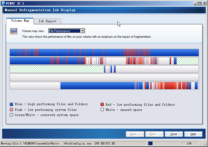Click the 'Blue - high performing files and folders' label
The image size is (208, 147).
coord(51,104)
